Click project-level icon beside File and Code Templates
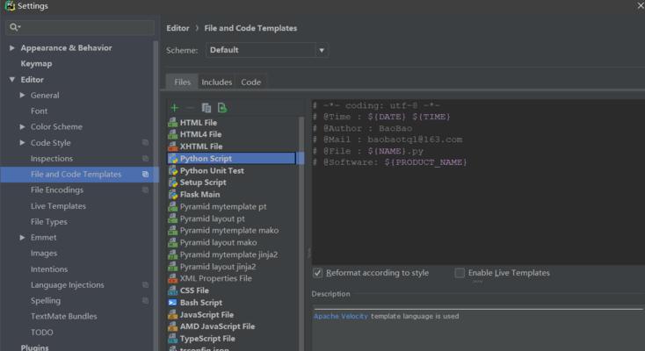The image size is (645, 351). pos(145,175)
